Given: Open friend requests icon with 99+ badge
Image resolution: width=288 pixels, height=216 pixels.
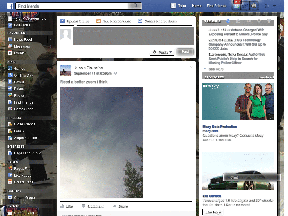Looking at the screenshot, I should point(237,6).
